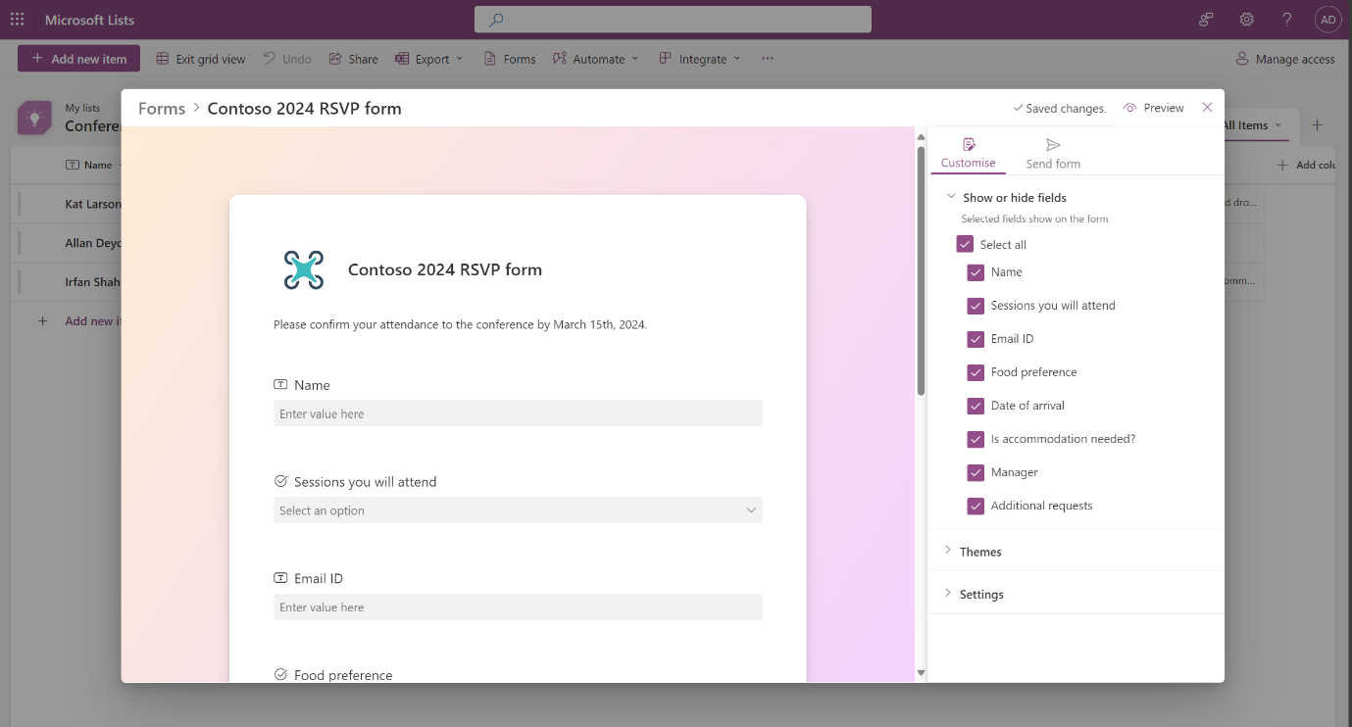Image resolution: width=1352 pixels, height=727 pixels.
Task: Click the Exit grid view icon
Action: pos(160,59)
